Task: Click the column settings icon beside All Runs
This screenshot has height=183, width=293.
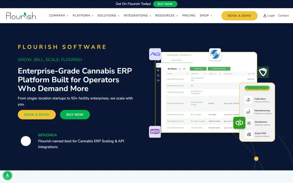Action: (x=180, y=69)
